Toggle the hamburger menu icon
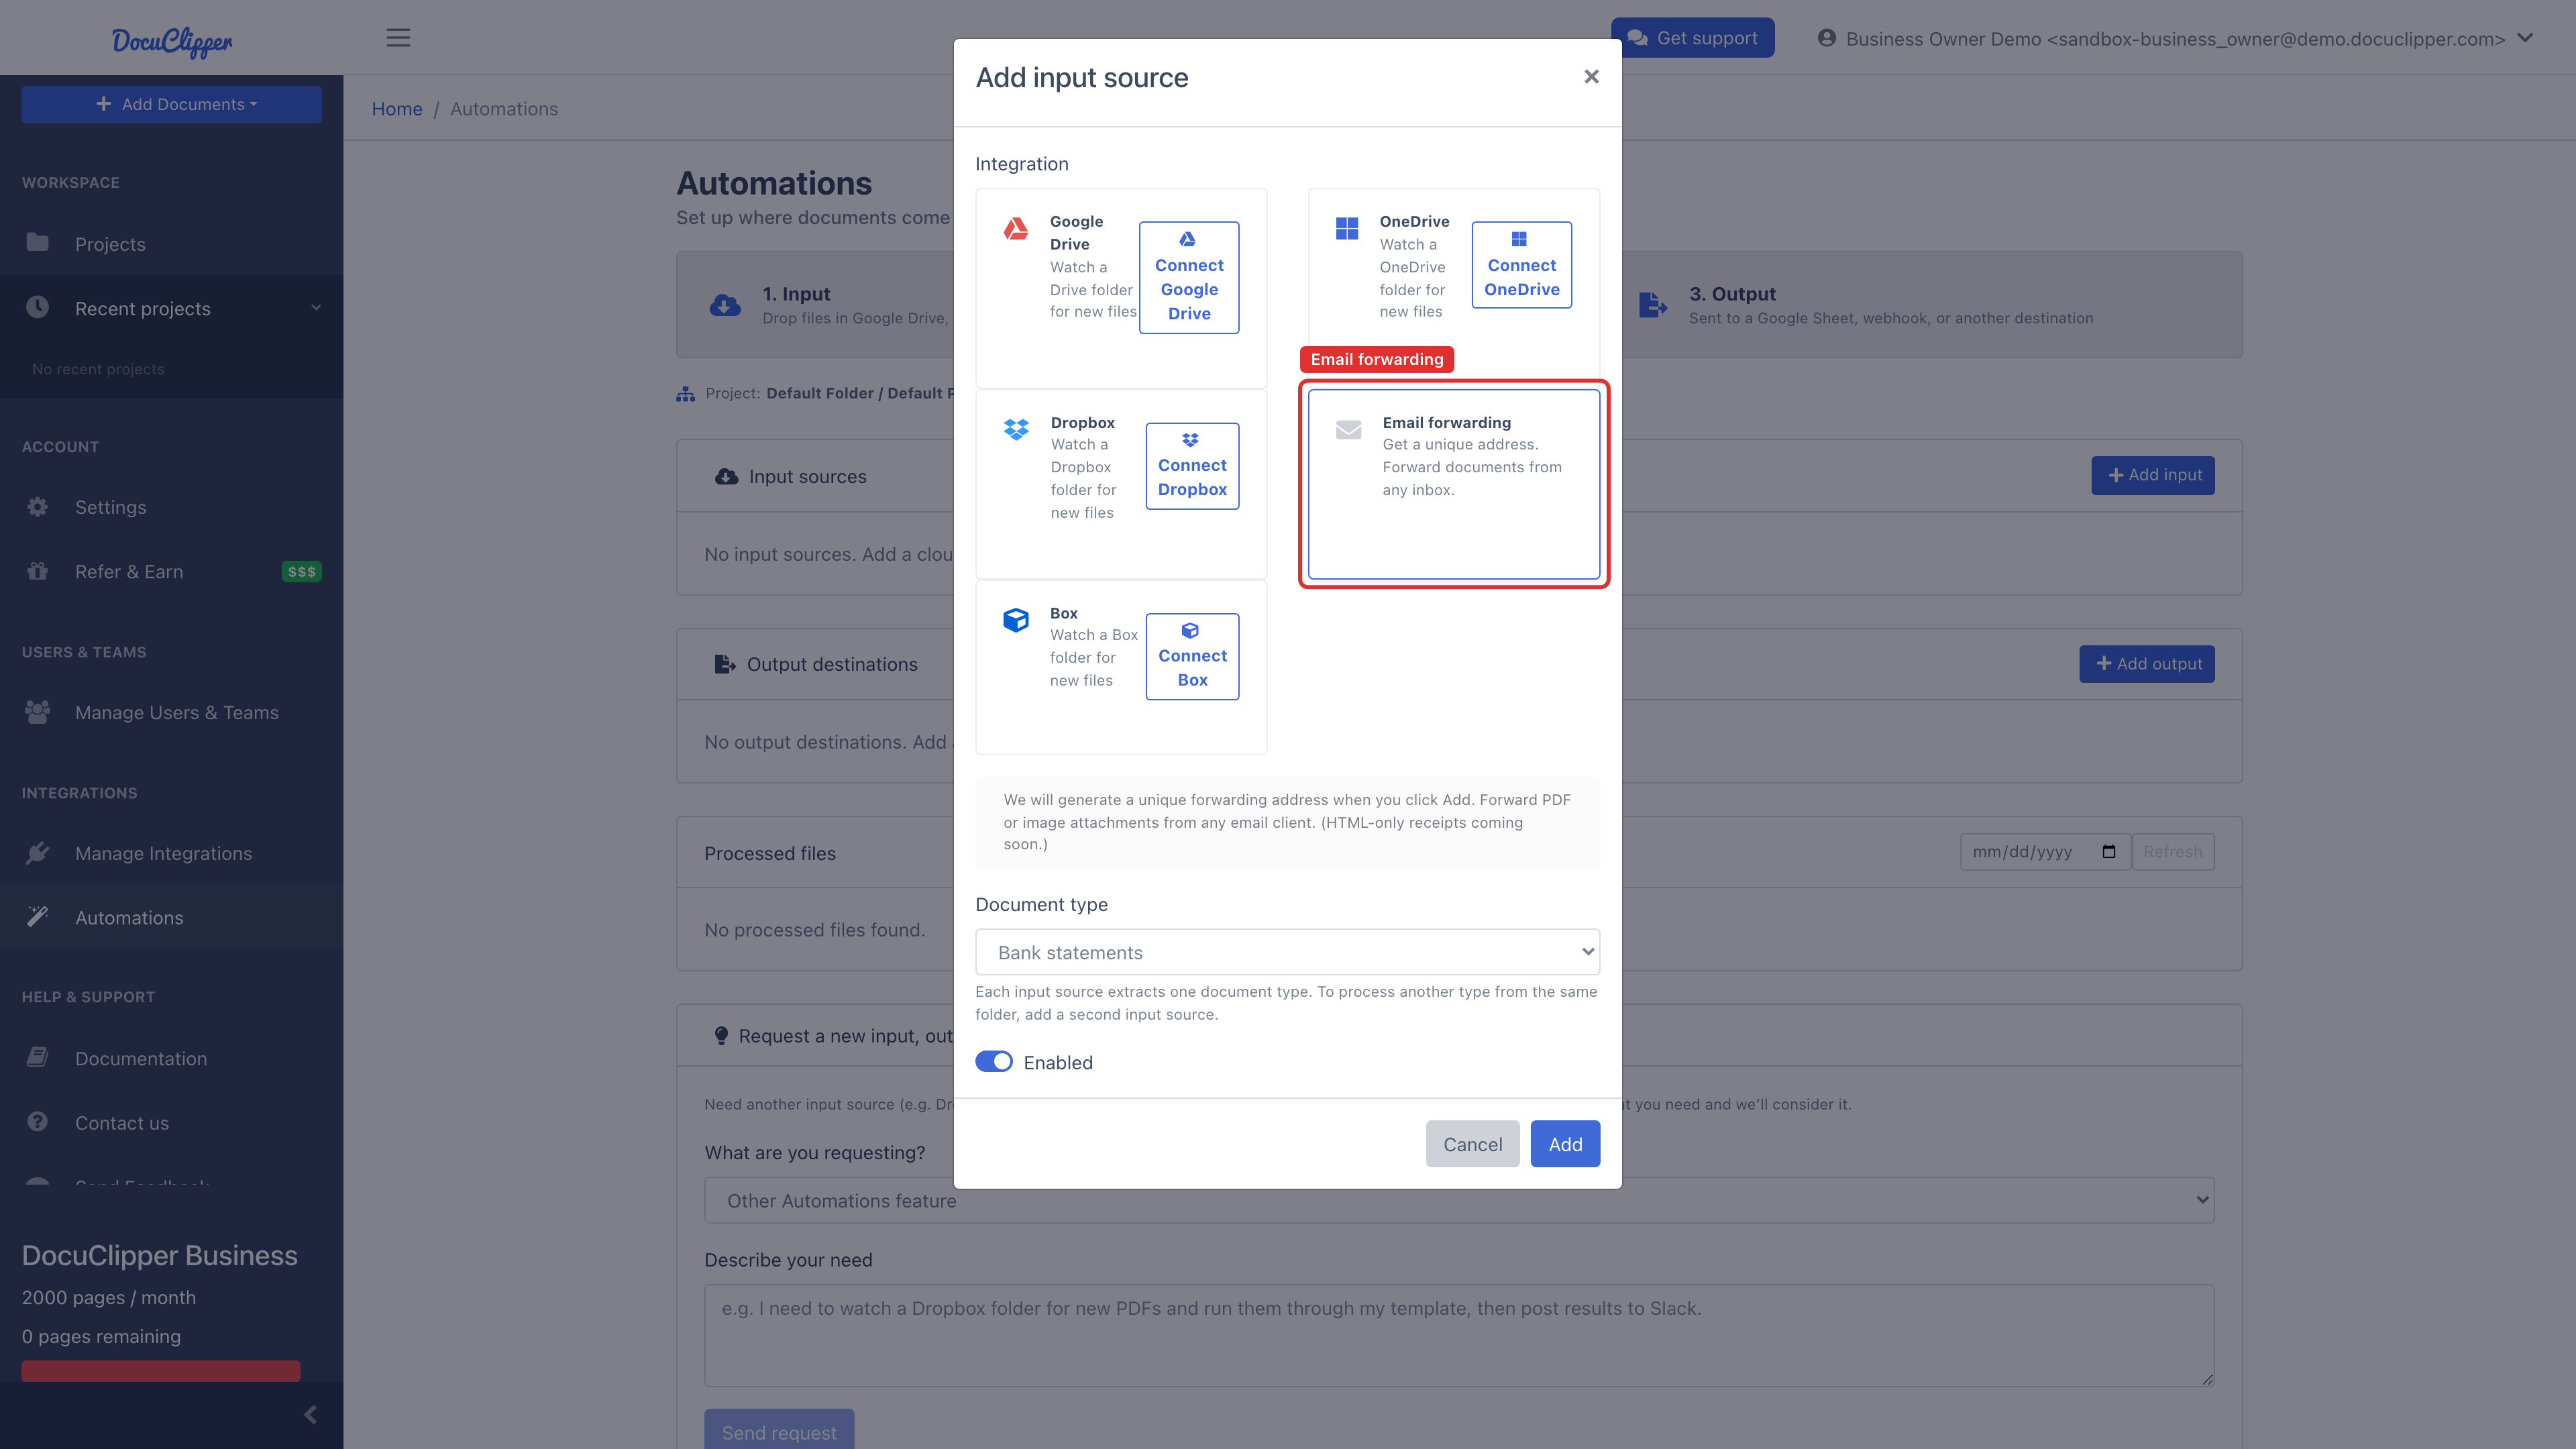 (398, 38)
